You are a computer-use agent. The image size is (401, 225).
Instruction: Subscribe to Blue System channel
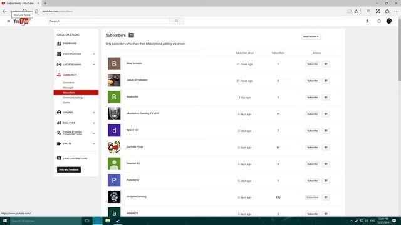(312, 64)
